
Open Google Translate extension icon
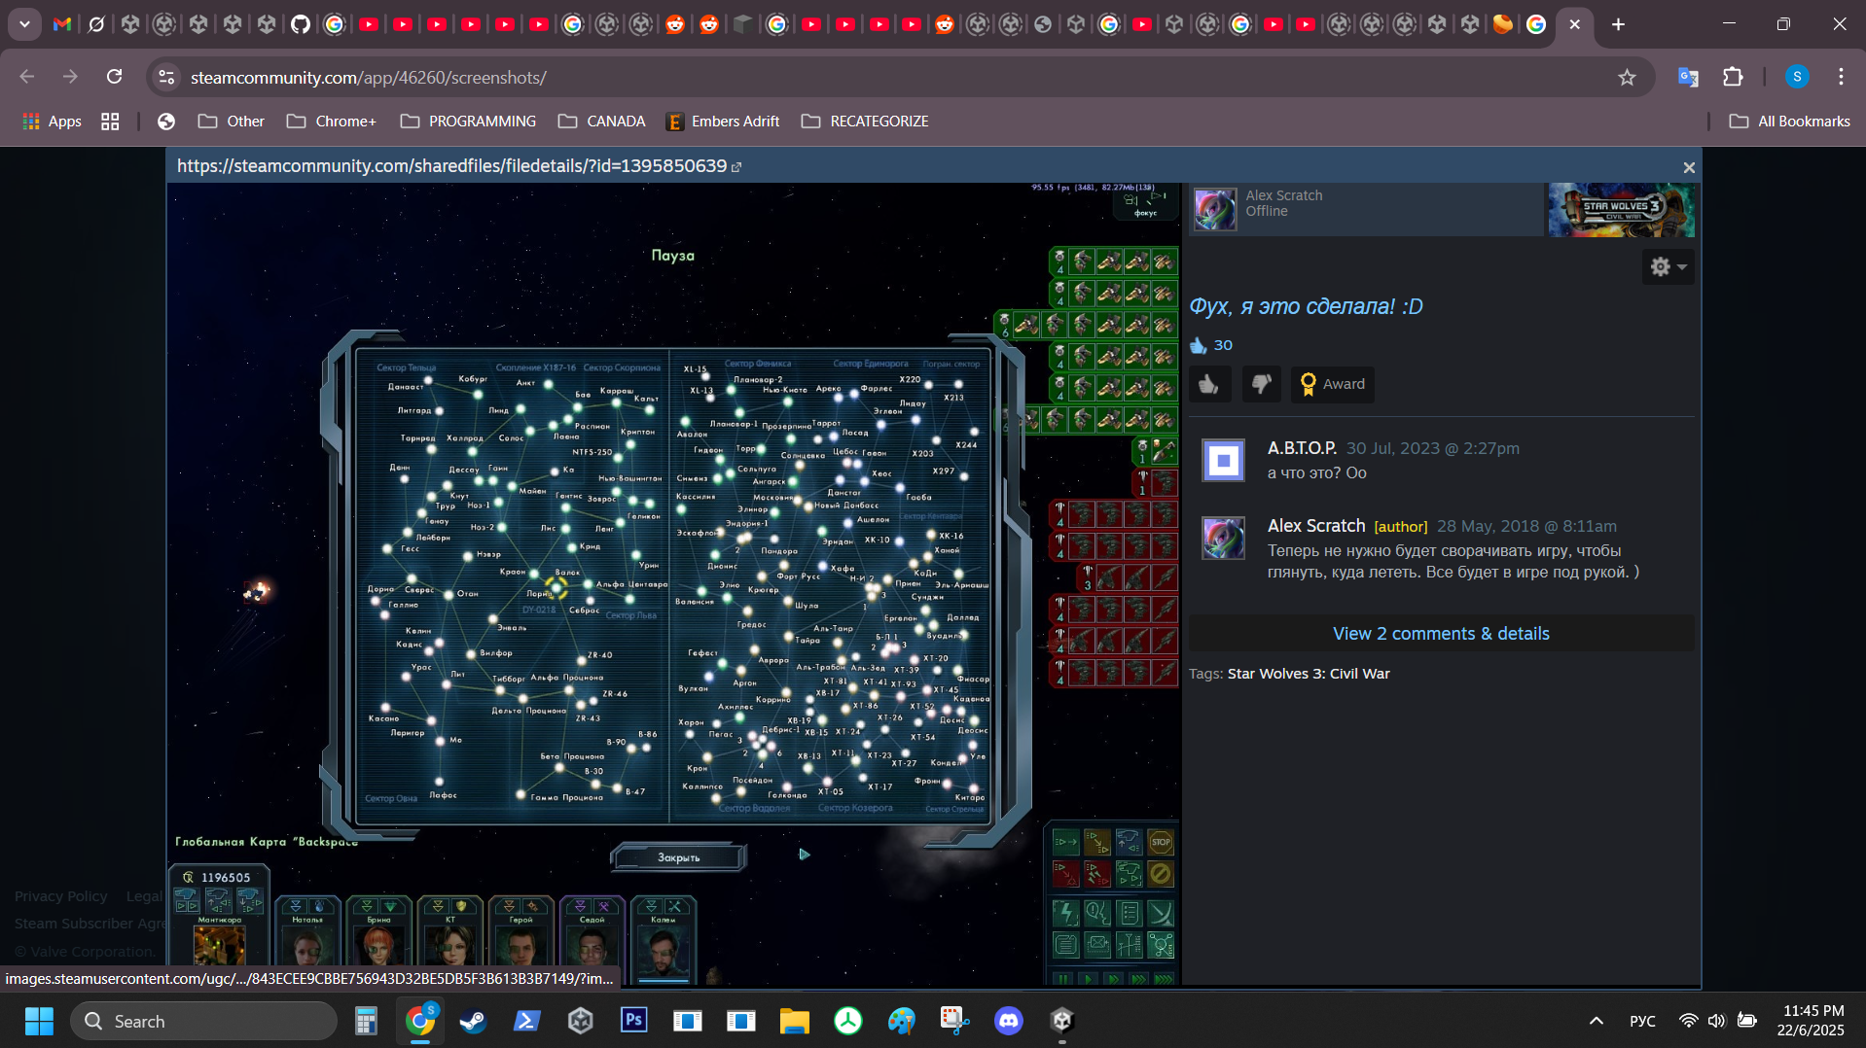[1688, 77]
